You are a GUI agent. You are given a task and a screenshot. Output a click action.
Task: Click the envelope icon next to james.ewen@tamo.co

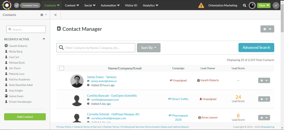click(x=88, y=81)
